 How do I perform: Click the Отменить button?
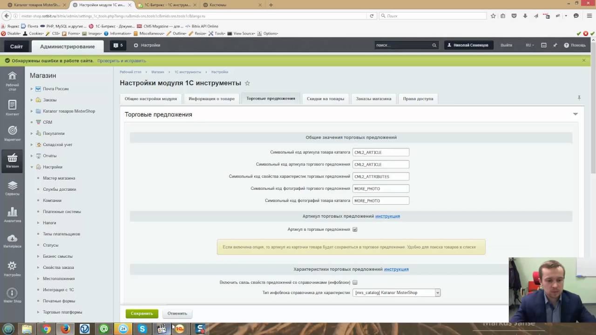[x=177, y=314]
